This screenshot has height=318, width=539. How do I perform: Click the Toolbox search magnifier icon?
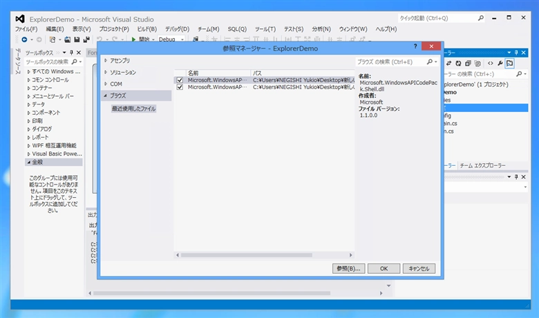pyautogui.click(x=74, y=62)
